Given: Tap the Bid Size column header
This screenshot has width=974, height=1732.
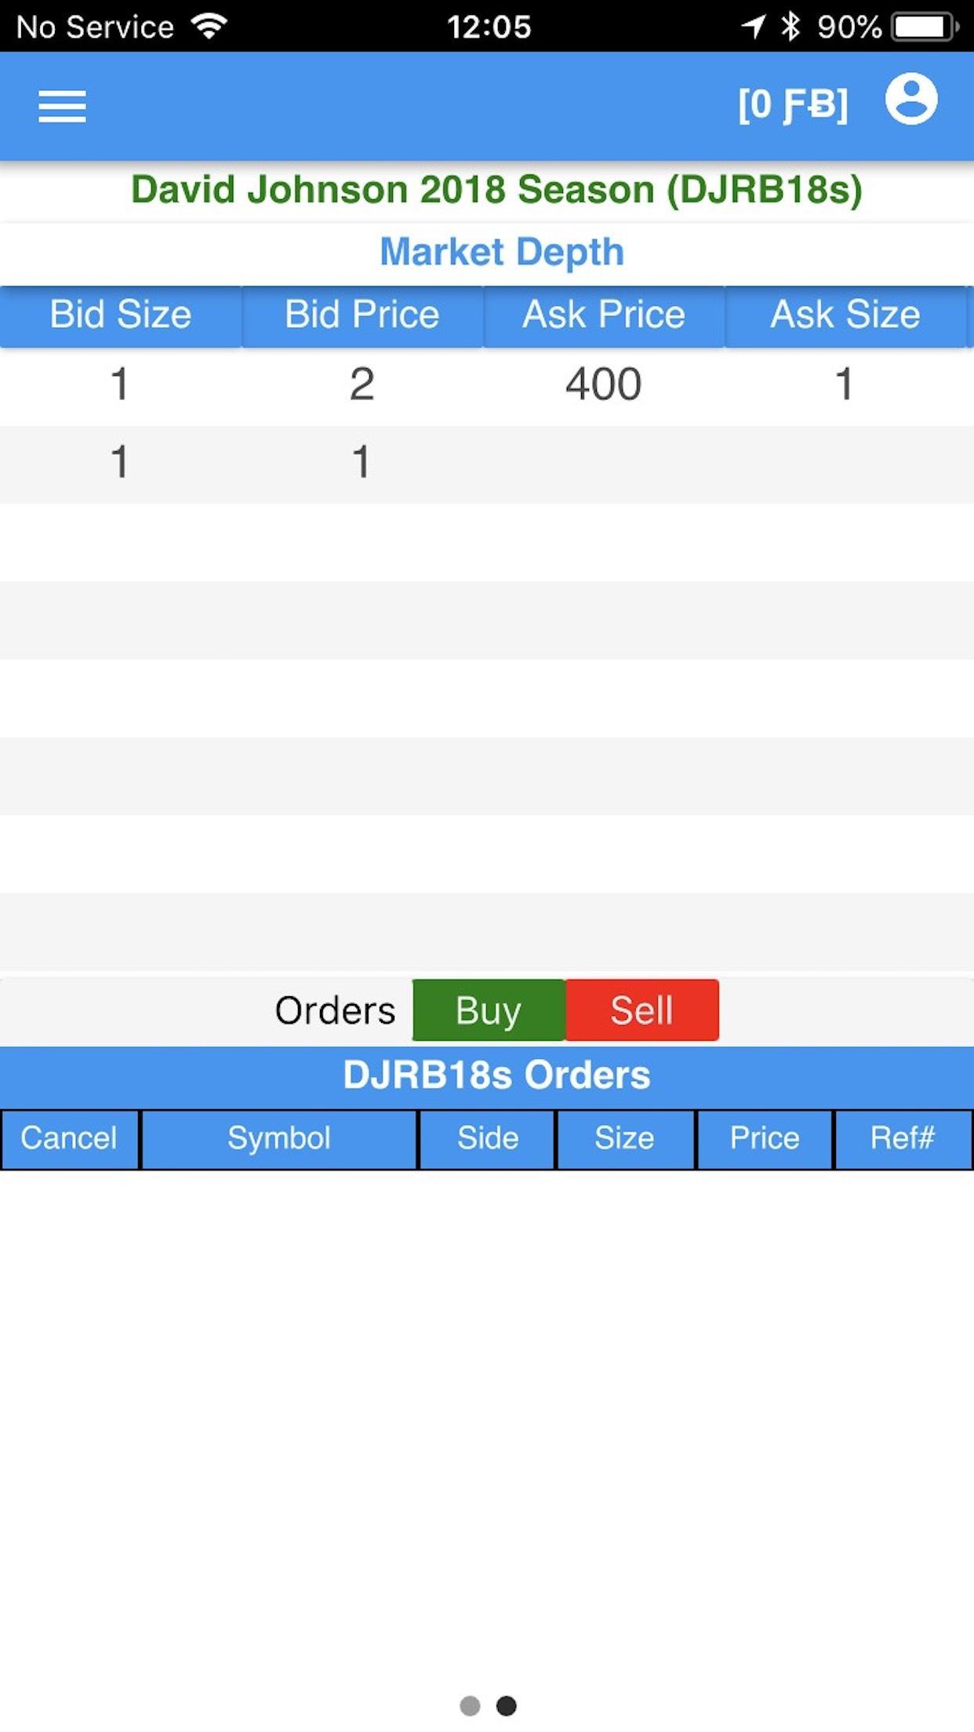Looking at the screenshot, I should [121, 315].
